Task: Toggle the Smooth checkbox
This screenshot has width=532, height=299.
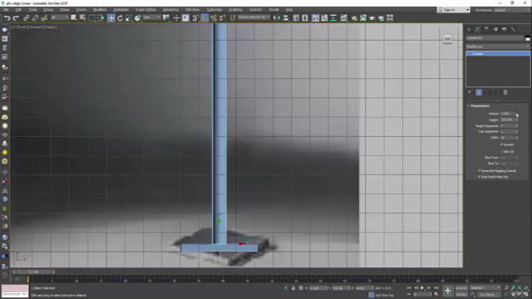Action: click(x=501, y=145)
